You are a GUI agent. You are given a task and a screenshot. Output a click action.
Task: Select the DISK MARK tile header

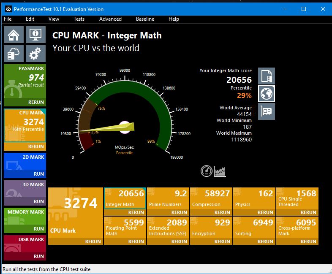point(25,244)
